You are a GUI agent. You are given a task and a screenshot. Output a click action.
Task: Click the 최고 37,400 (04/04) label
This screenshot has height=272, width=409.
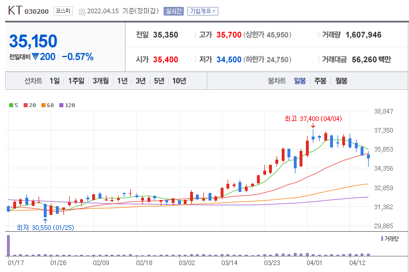click(313, 119)
